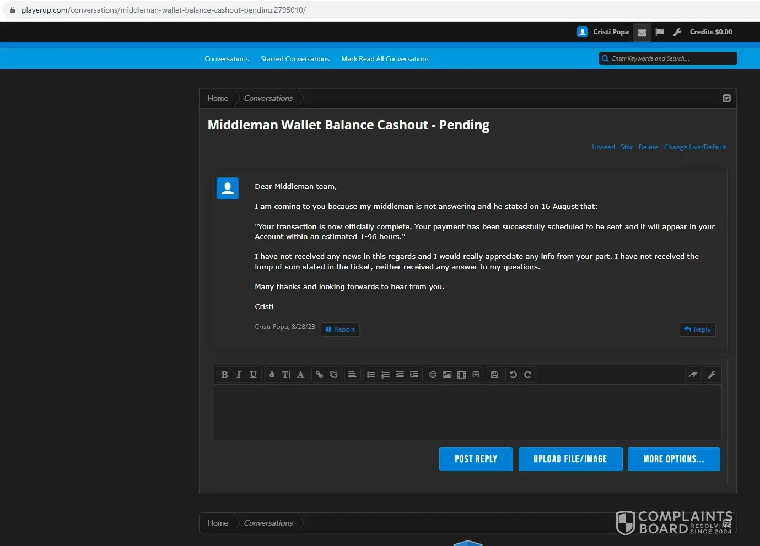This screenshot has height=546, width=760.
Task: Click the remove formatting eraser icon
Action: coord(693,375)
